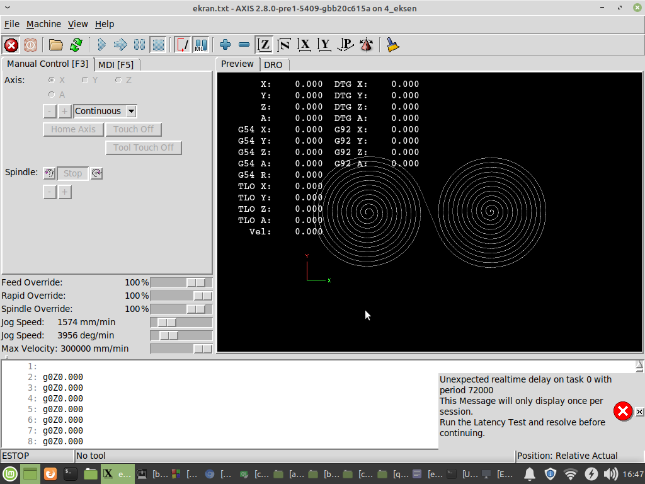Click the Tool Touch Off button
The image size is (645, 484).
click(144, 147)
